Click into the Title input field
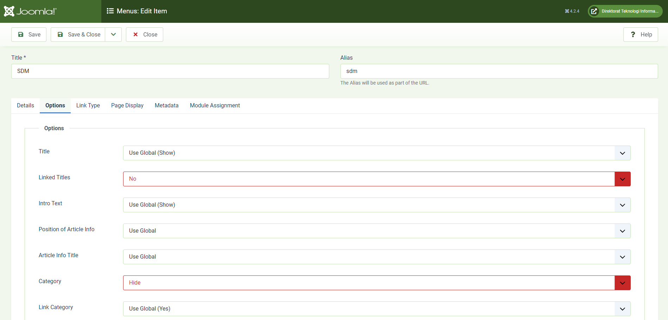This screenshot has height=320, width=668. pos(170,71)
